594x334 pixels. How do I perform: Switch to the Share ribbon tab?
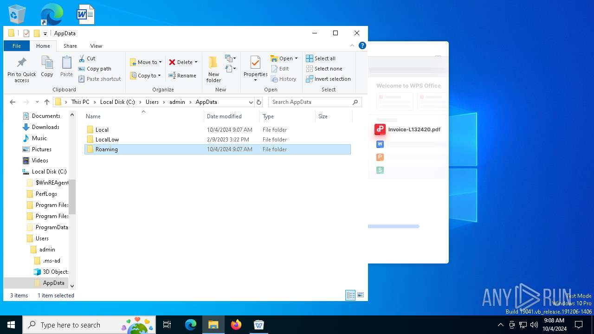coord(70,46)
